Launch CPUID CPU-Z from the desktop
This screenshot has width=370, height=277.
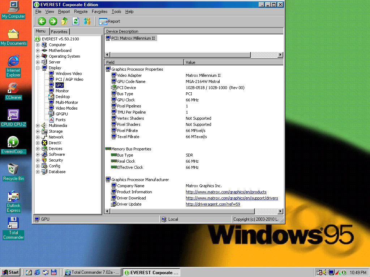click(13, 118)
